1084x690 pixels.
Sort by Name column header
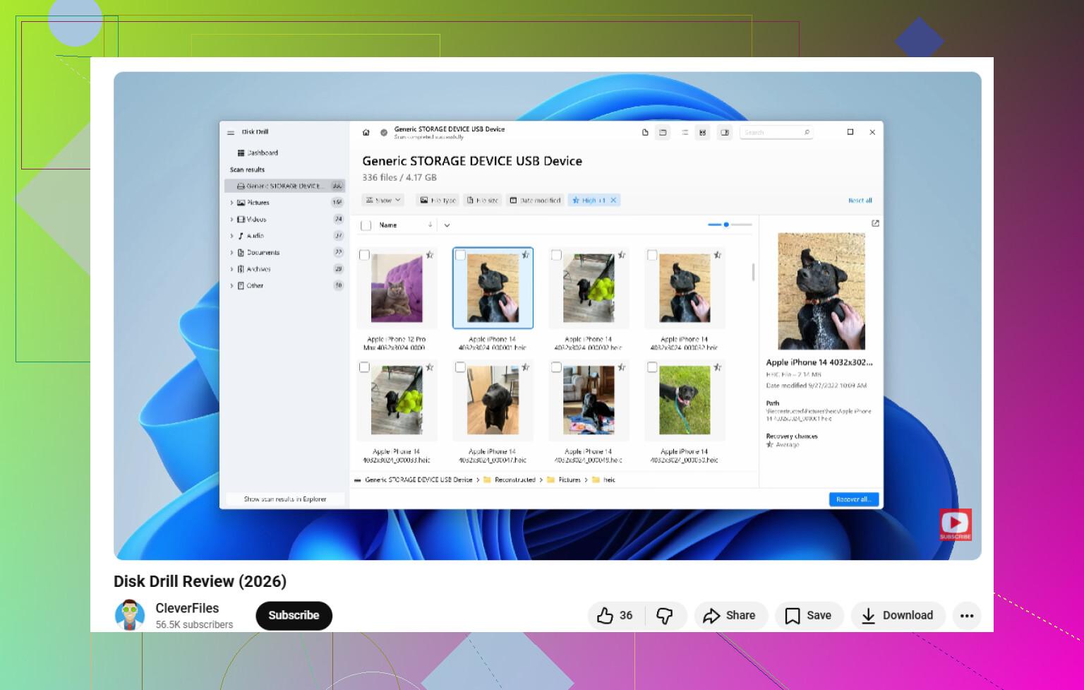click(x=388, y=225)
